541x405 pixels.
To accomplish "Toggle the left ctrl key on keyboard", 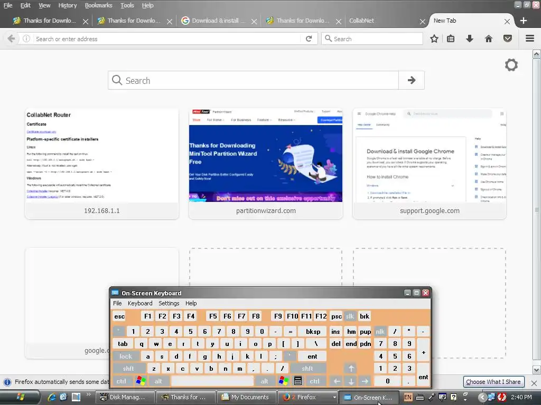I will 121,381.
